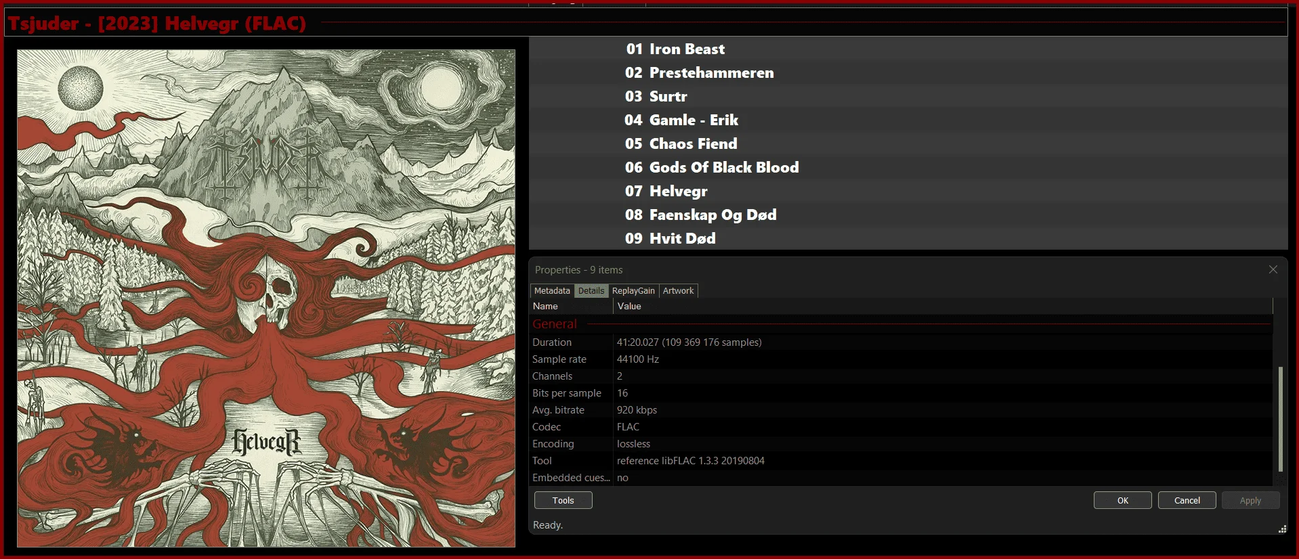
Task: Click the properties list vertical scrollbar
Action: 1281,419
